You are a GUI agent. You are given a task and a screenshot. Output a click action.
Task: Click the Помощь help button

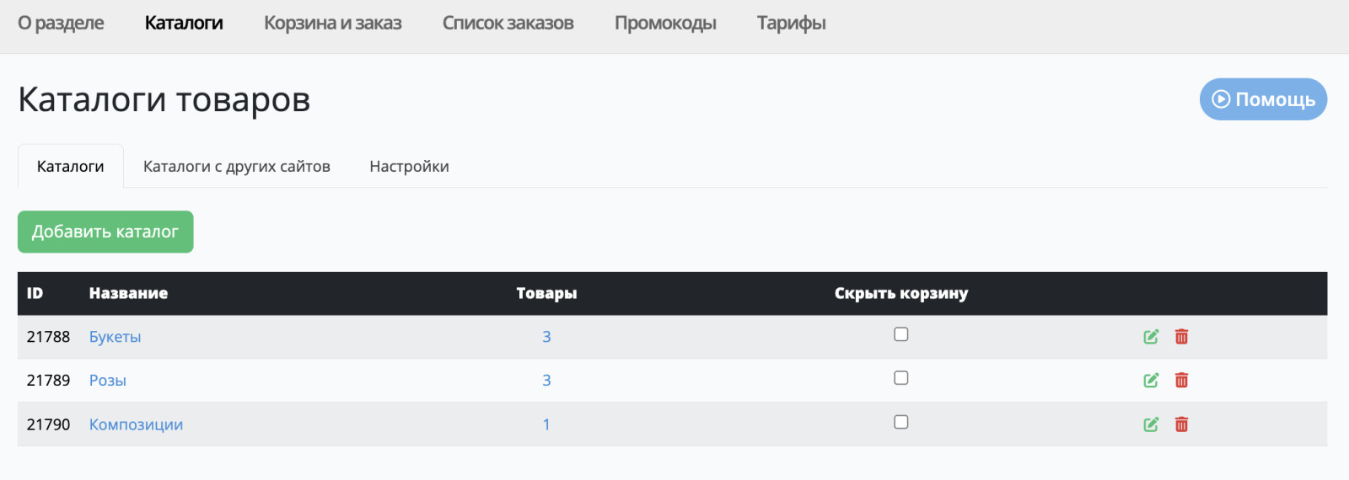pos(1263,99)
